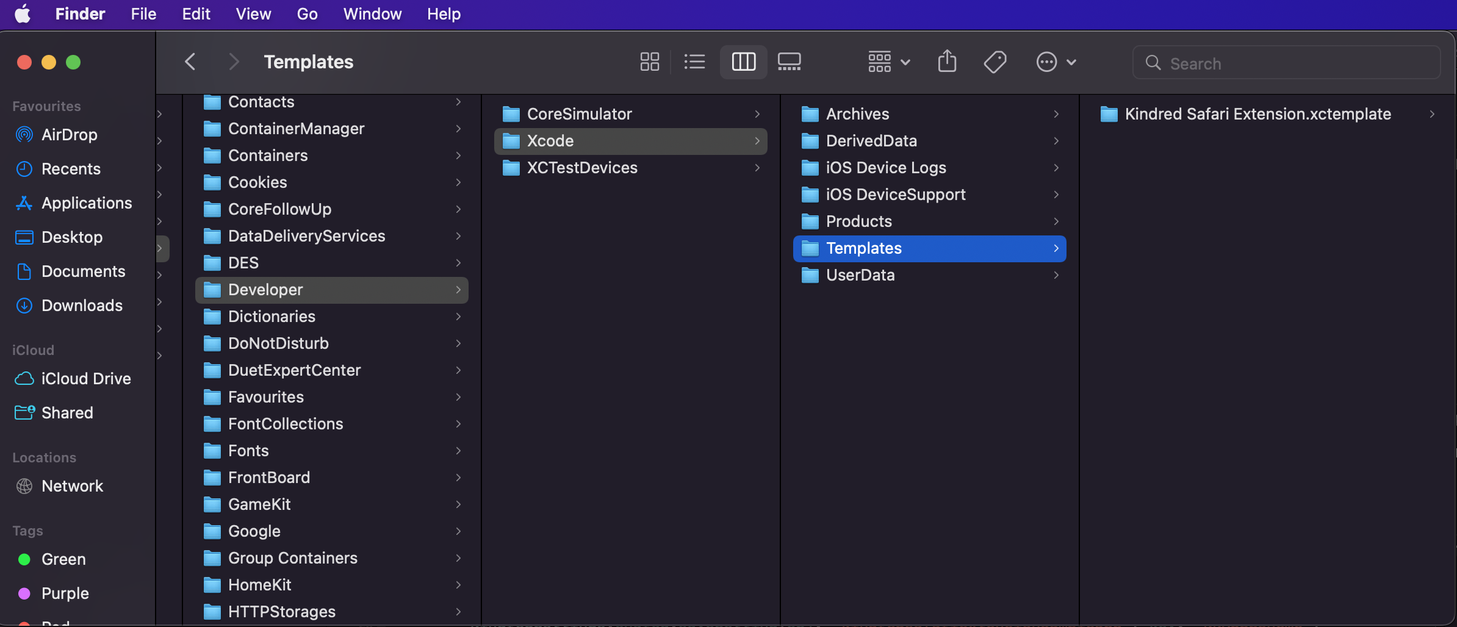The height and width of the screenshot is (627, 1457).
Task: Click the GameKit folder icon
Action: [212, 504]
